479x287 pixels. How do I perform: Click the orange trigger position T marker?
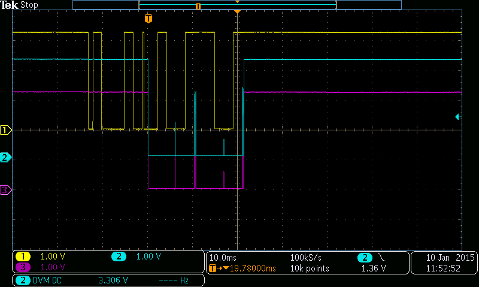click(148, 19)
